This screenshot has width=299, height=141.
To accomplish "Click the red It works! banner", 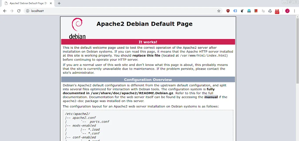I will 148,42.
